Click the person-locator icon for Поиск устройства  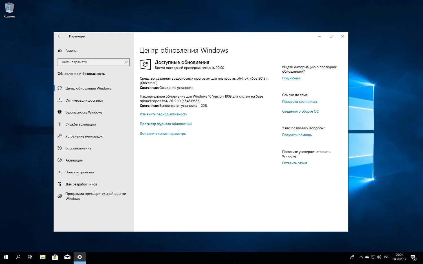(60, 172)
